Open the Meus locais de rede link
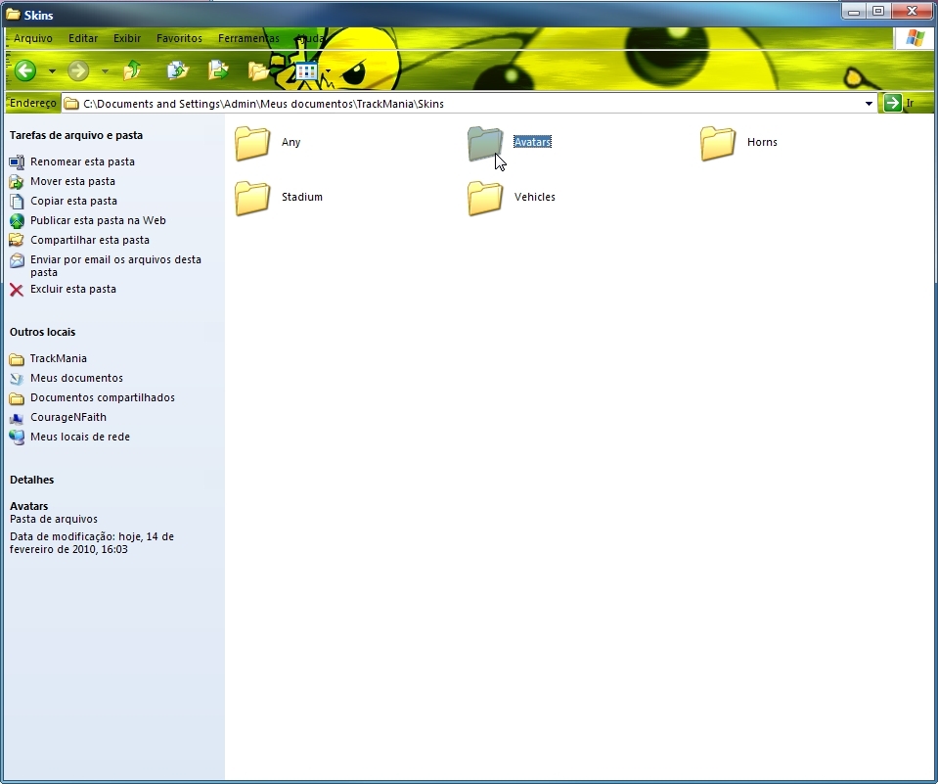 [79, 437]
